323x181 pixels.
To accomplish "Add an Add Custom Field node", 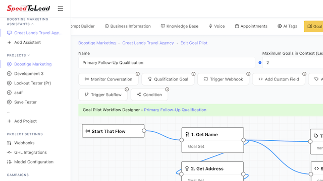I will (279, 79).
